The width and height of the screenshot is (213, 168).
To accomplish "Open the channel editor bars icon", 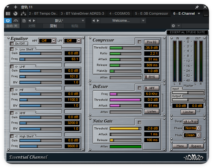I will [8, 13].
